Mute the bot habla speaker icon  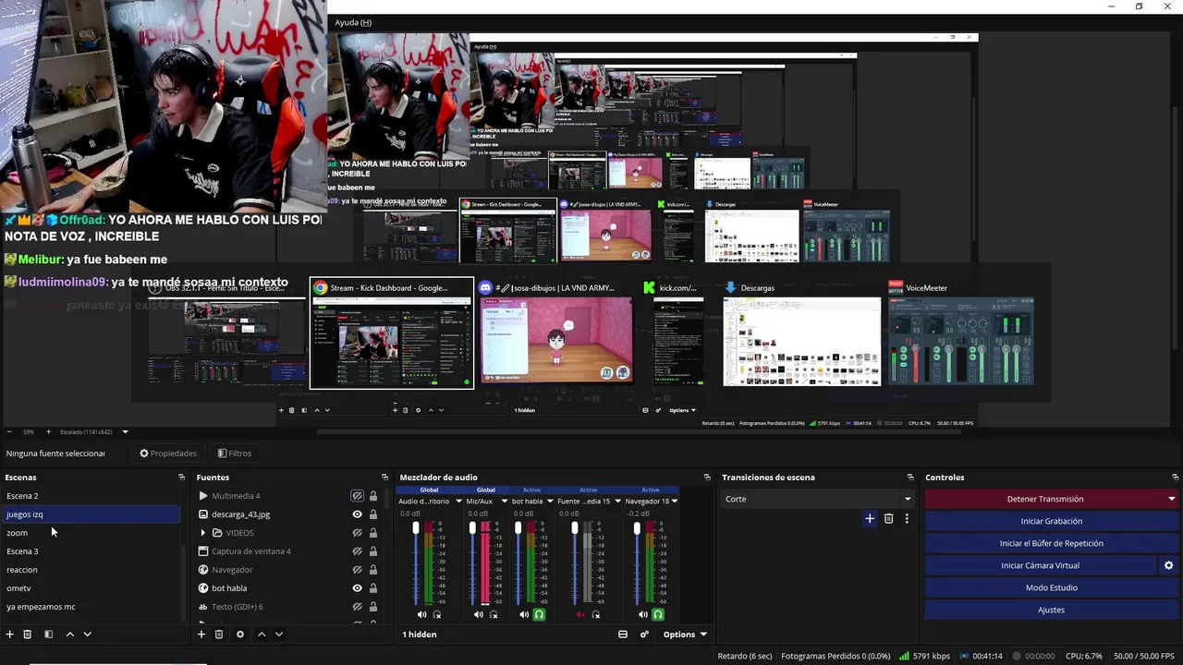point(524,614)
